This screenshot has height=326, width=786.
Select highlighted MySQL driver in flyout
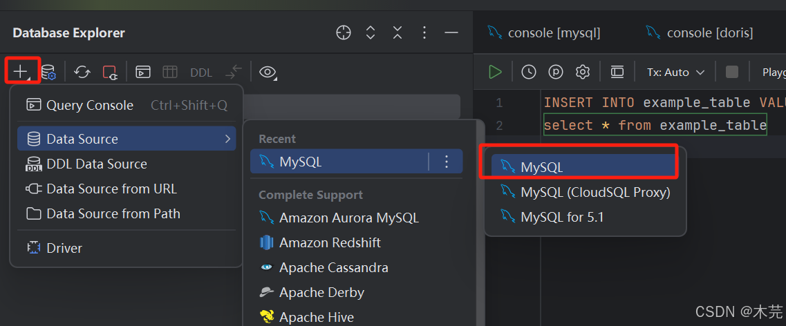[x=584, y=166]
